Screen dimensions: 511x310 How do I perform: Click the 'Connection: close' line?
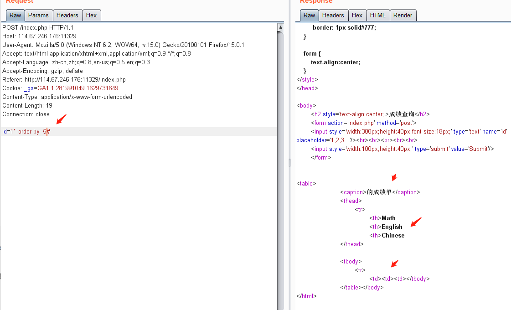pyautogui.click(x=26, y=114)
